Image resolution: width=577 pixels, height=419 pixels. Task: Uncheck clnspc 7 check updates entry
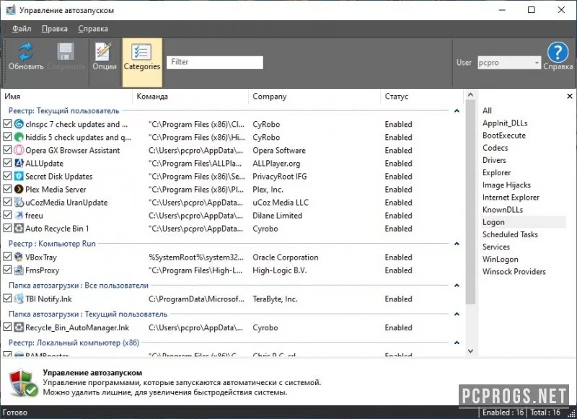[7, 124]
